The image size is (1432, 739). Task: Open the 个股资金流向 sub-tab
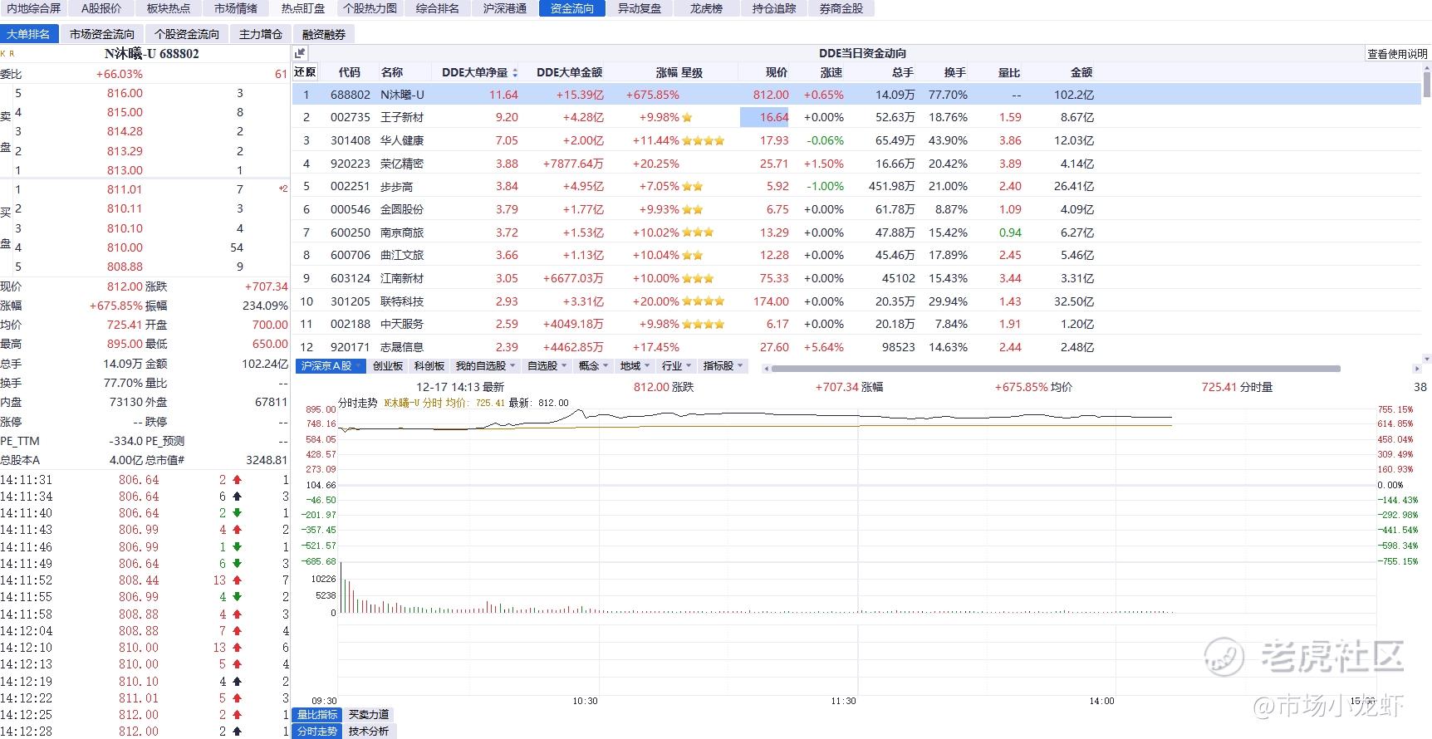(x=187, y=34)
